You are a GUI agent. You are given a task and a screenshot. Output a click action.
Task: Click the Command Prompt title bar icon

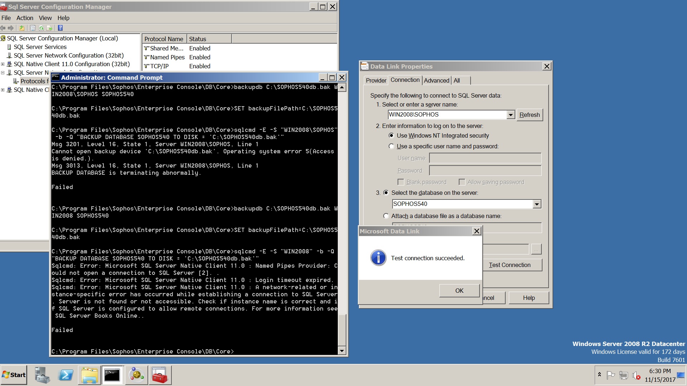55,77
